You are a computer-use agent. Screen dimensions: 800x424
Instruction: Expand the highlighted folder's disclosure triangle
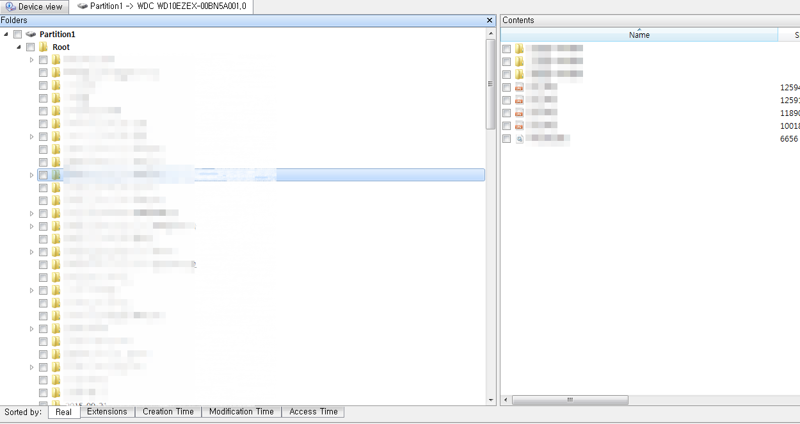pos(31,174)
